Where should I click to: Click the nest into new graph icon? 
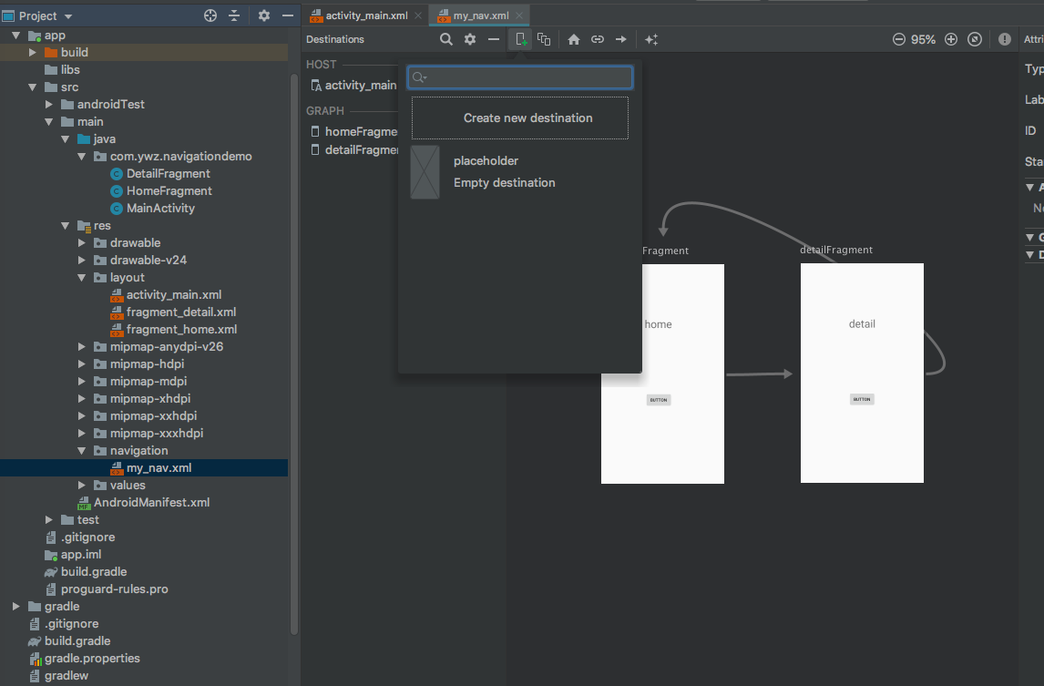pos(544,39)
